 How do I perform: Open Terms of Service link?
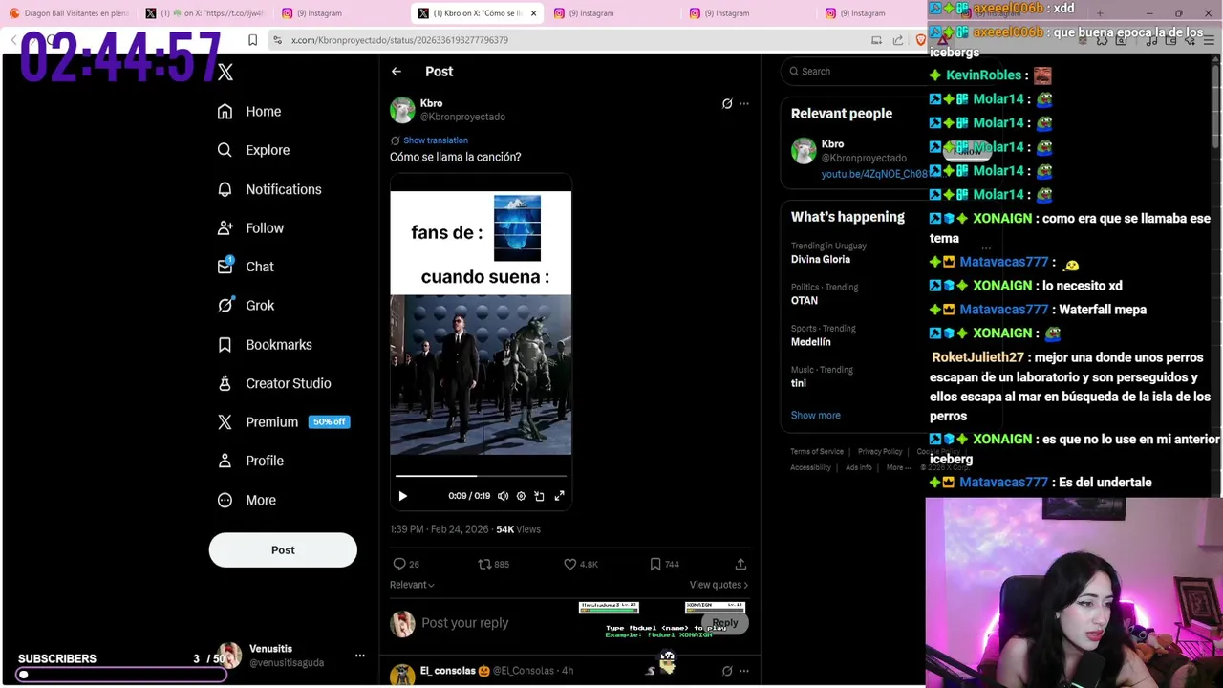[x=817, y=452]
